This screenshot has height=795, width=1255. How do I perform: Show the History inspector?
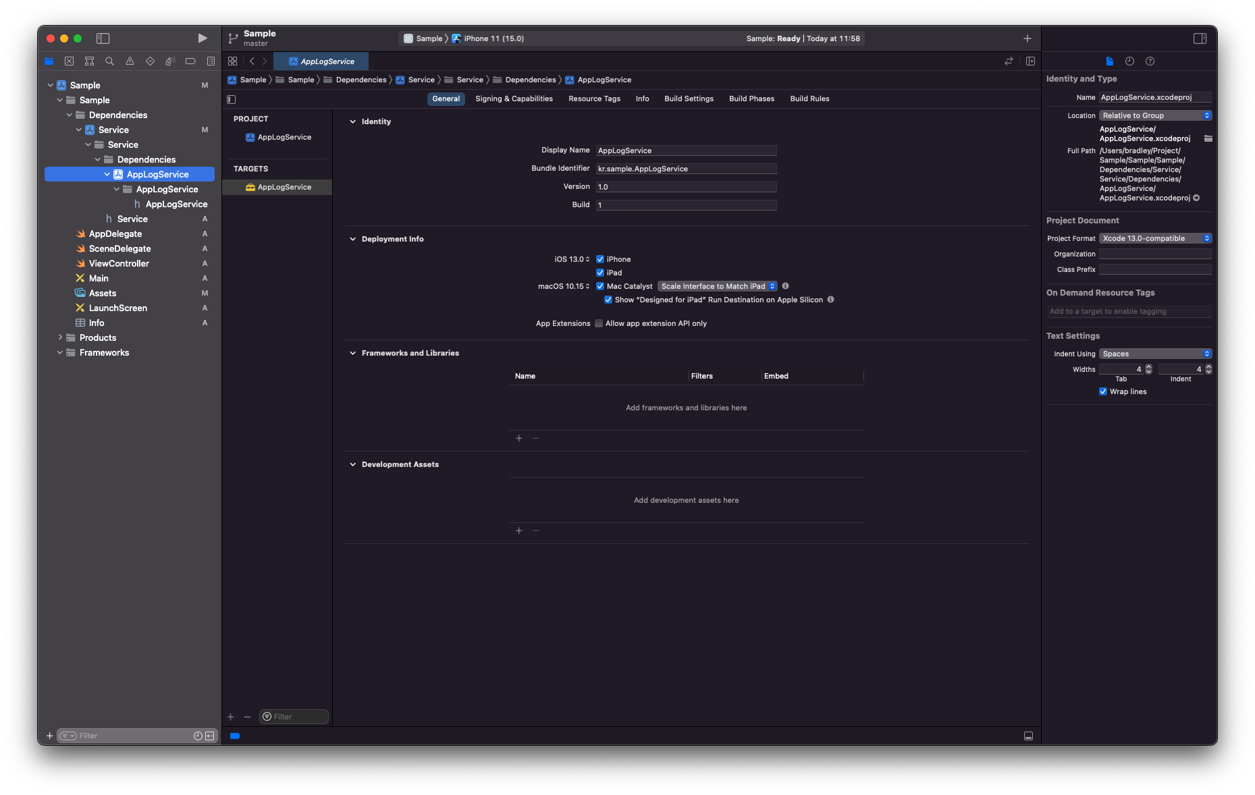[1129, 61]
